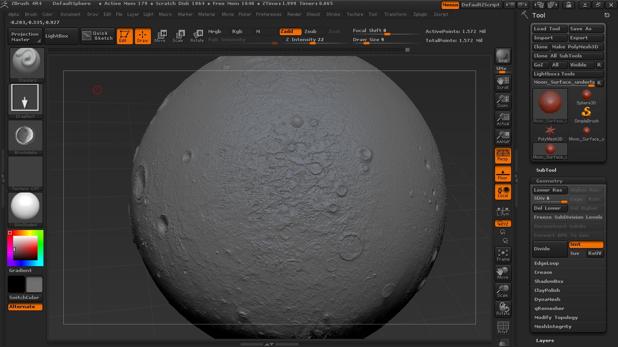Expand the SubTool section
618x347 pixels.
pos(546,170)
